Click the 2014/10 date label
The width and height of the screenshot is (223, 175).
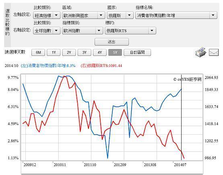point(12,66)
